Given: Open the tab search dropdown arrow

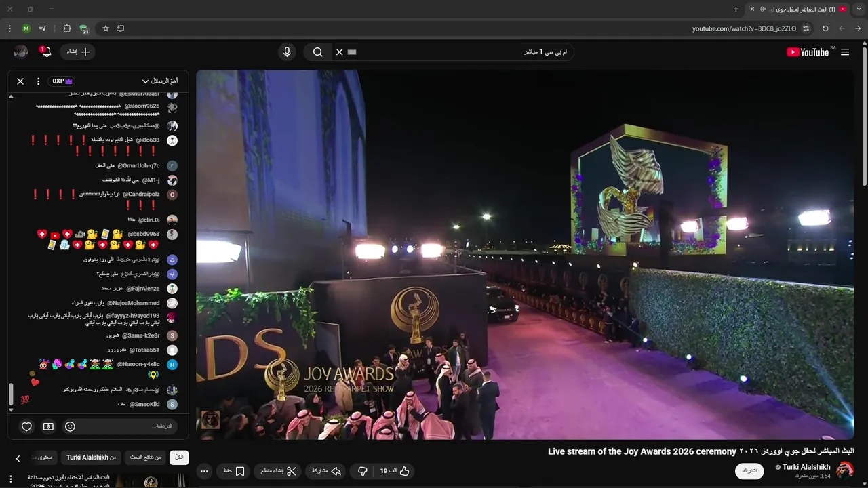Looking at the screenshot, I should pos(859,9).
